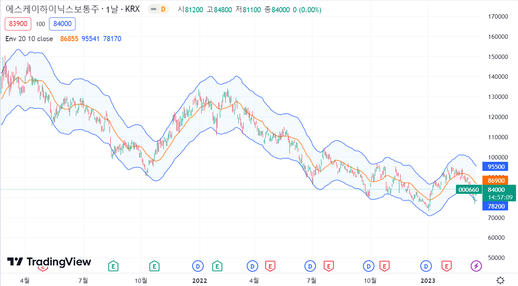Click the close price 종84000
Viewport: 518px width, 286px height.
[277, 9]
